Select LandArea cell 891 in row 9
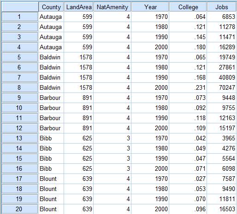Screen dimensions: 237x214 78,98
